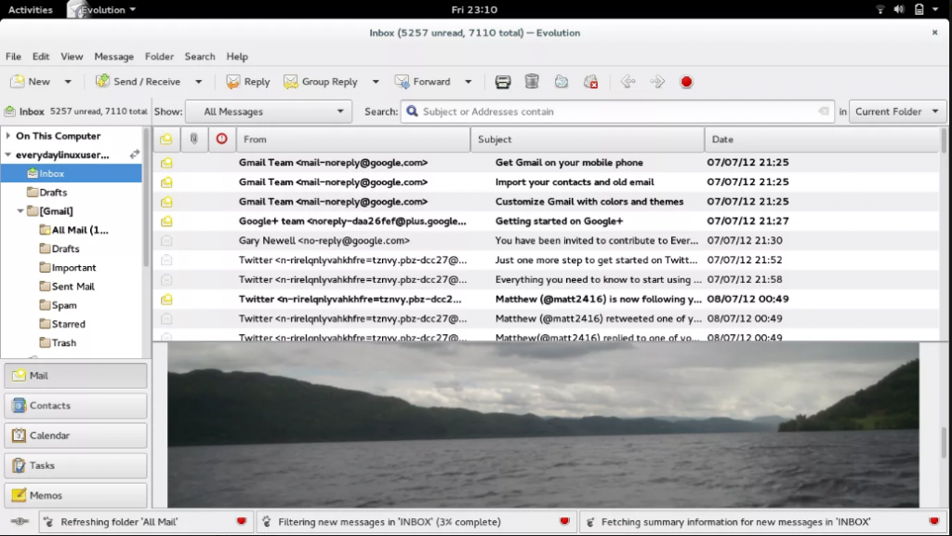952x536 pixels.
Task: Collapse the everydaylinuxuser account node
Action: tap(7, 154)
